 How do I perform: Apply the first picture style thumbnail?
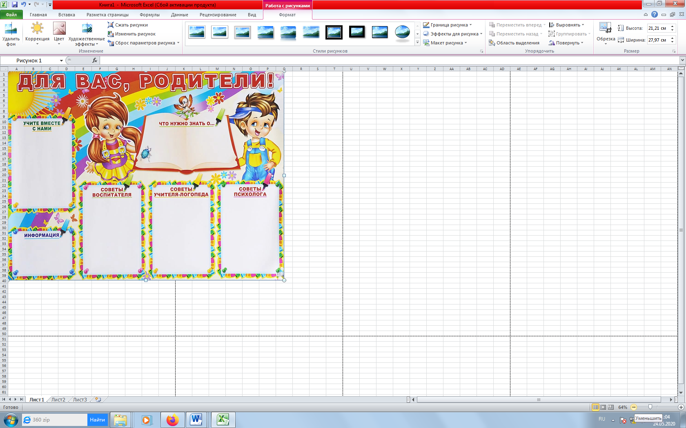[197, 32]
